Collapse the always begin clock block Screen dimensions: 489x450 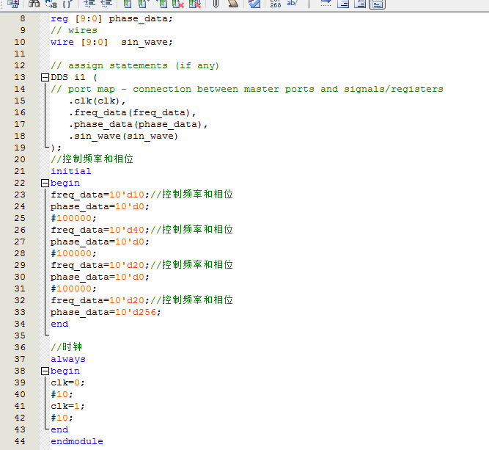point(44,371)
